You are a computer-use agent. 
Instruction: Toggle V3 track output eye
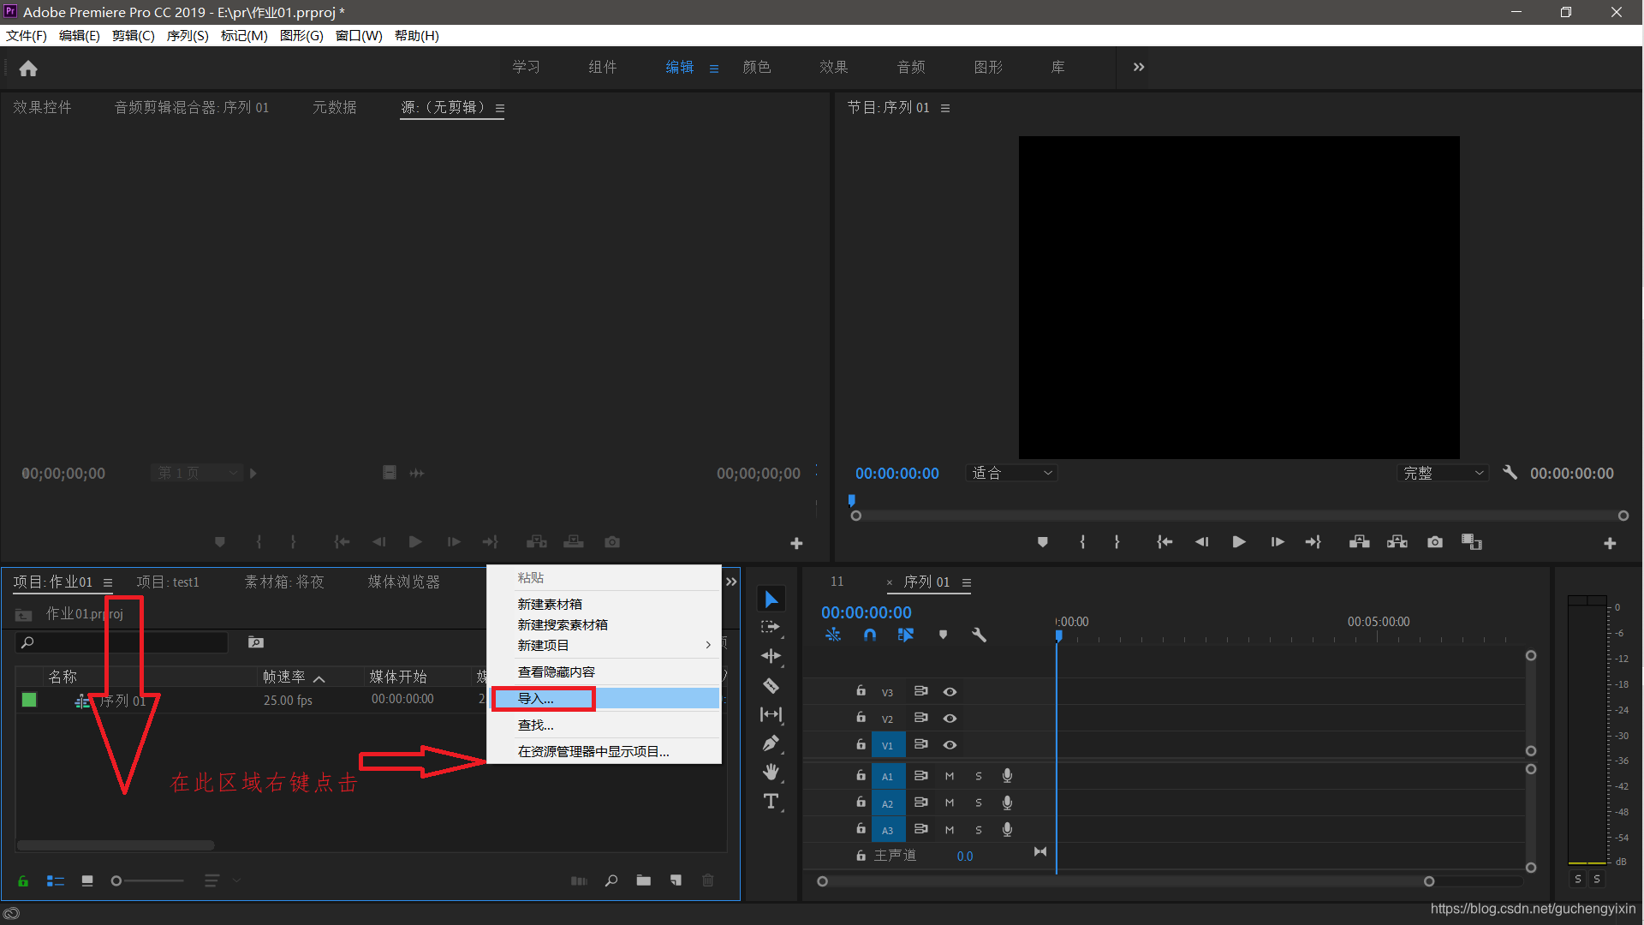click(950, 691)
